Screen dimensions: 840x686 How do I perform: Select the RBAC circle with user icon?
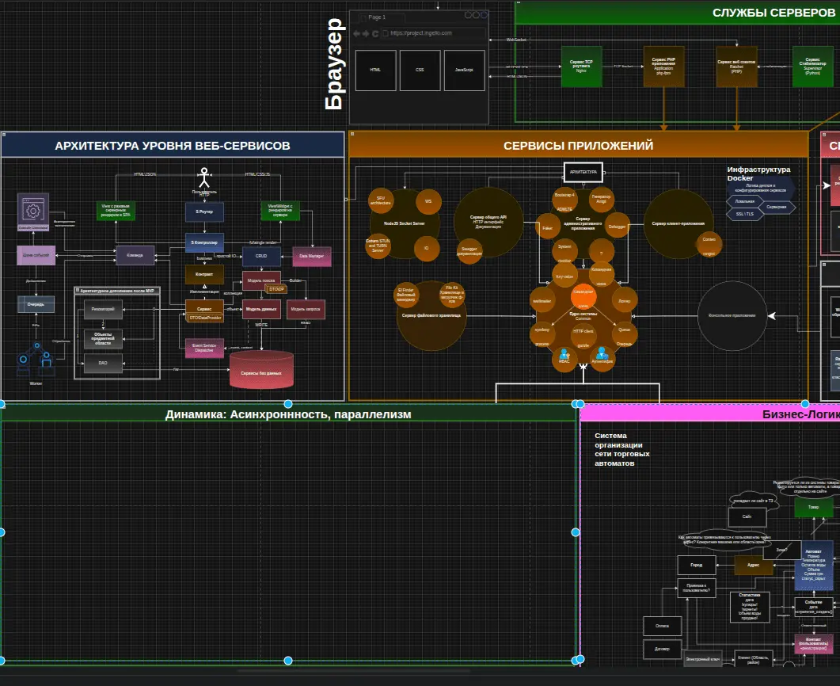564,358
